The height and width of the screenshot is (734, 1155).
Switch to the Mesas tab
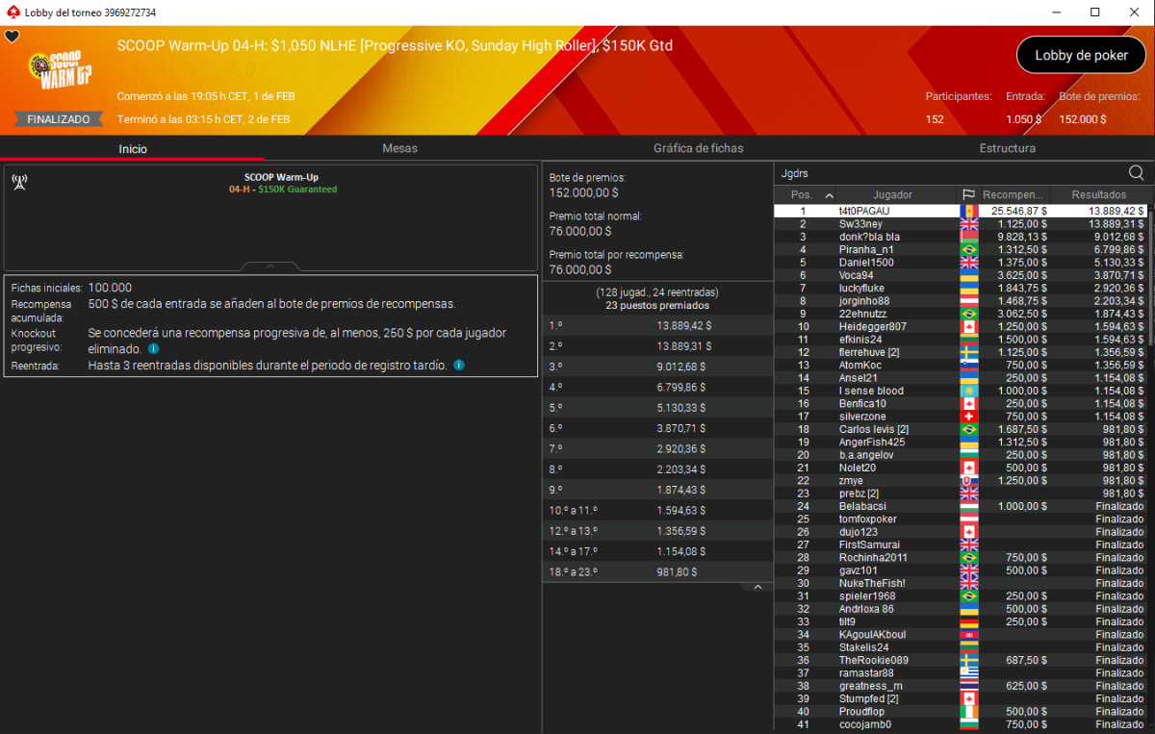(399, 148)
